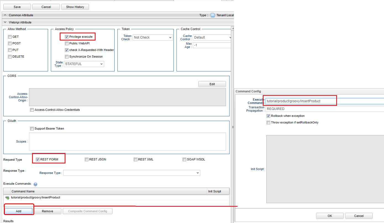Click the Remove command button
Screen dimensions: 384x223
tap(48, 211)
